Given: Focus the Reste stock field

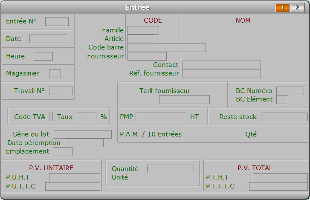Looking at the screenshot, I should click(284, 117).
